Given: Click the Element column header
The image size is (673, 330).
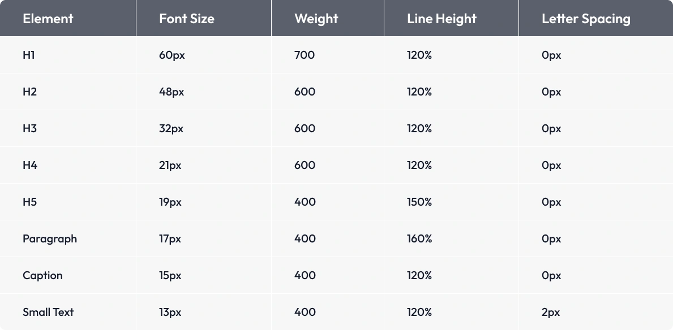Looking at the screenshot, I should (48, 19).
